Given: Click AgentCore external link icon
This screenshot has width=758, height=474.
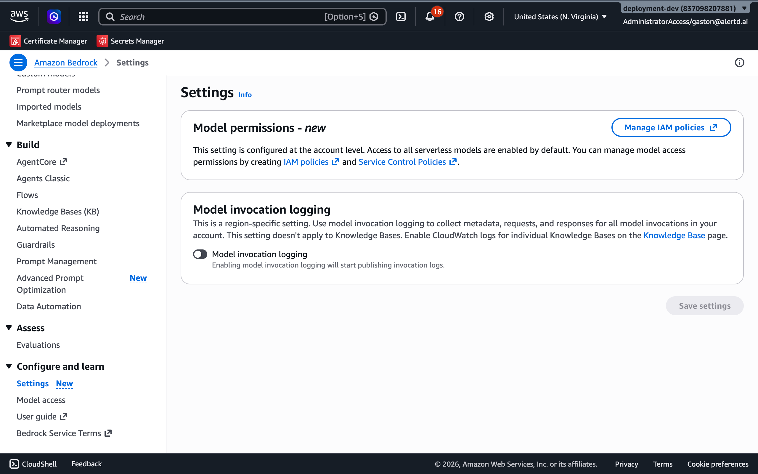Looking at the screenshot, I should [64, 162].
